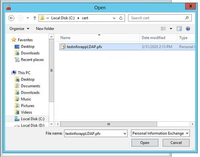The image size is (200, 157).
Task: Click the This PC computer icon
Action: 14,73
